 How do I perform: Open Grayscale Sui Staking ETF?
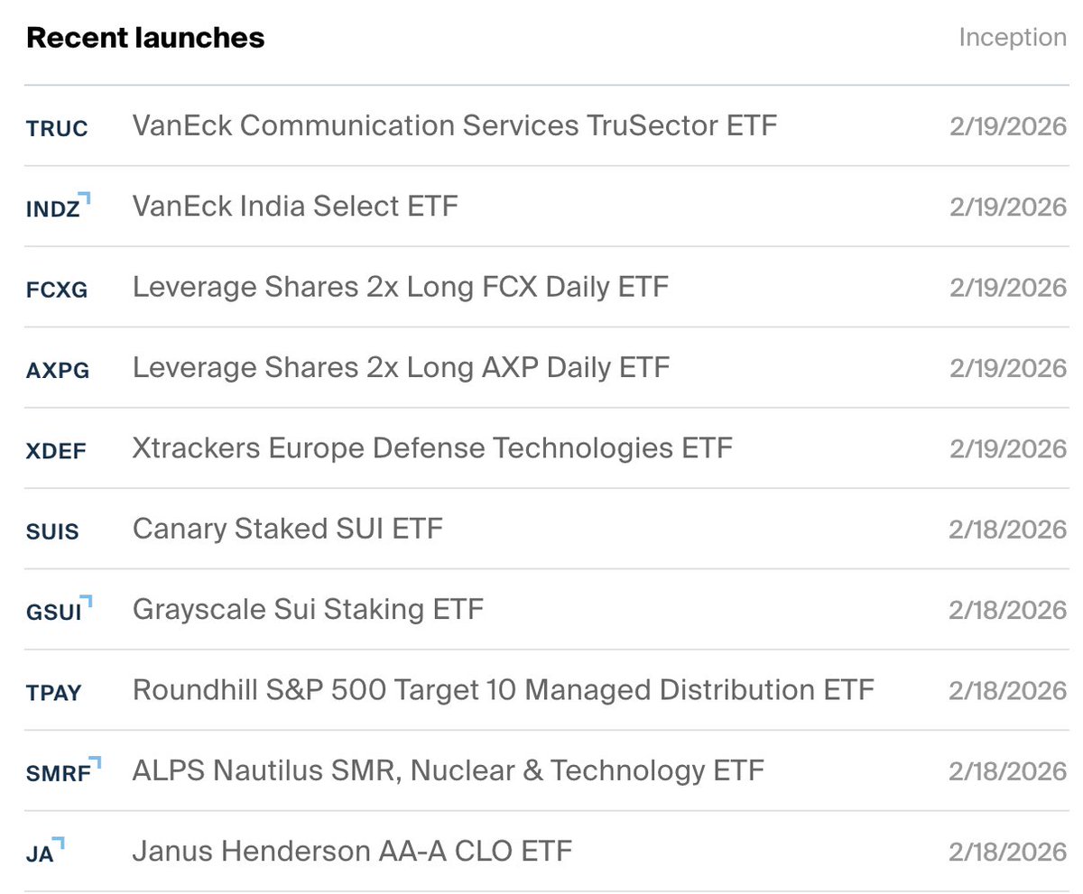(308, 609)
